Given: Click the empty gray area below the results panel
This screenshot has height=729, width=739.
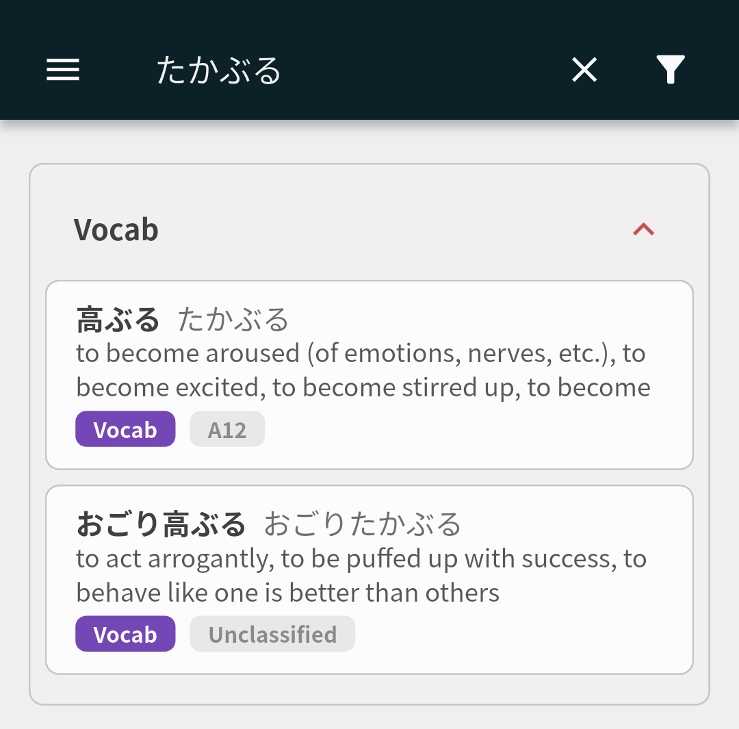Looking at the screenshot, I should (369, 717).
